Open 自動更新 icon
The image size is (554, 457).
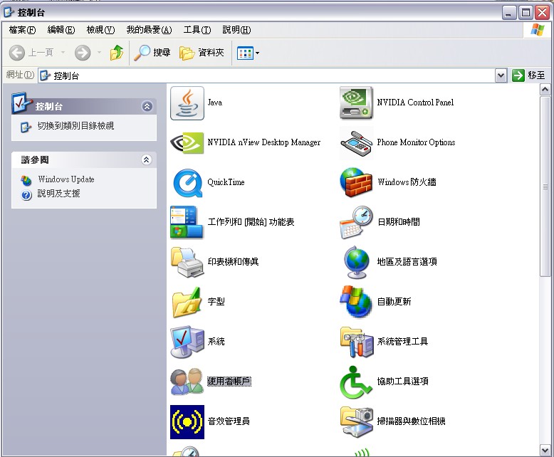pos(356,302)
